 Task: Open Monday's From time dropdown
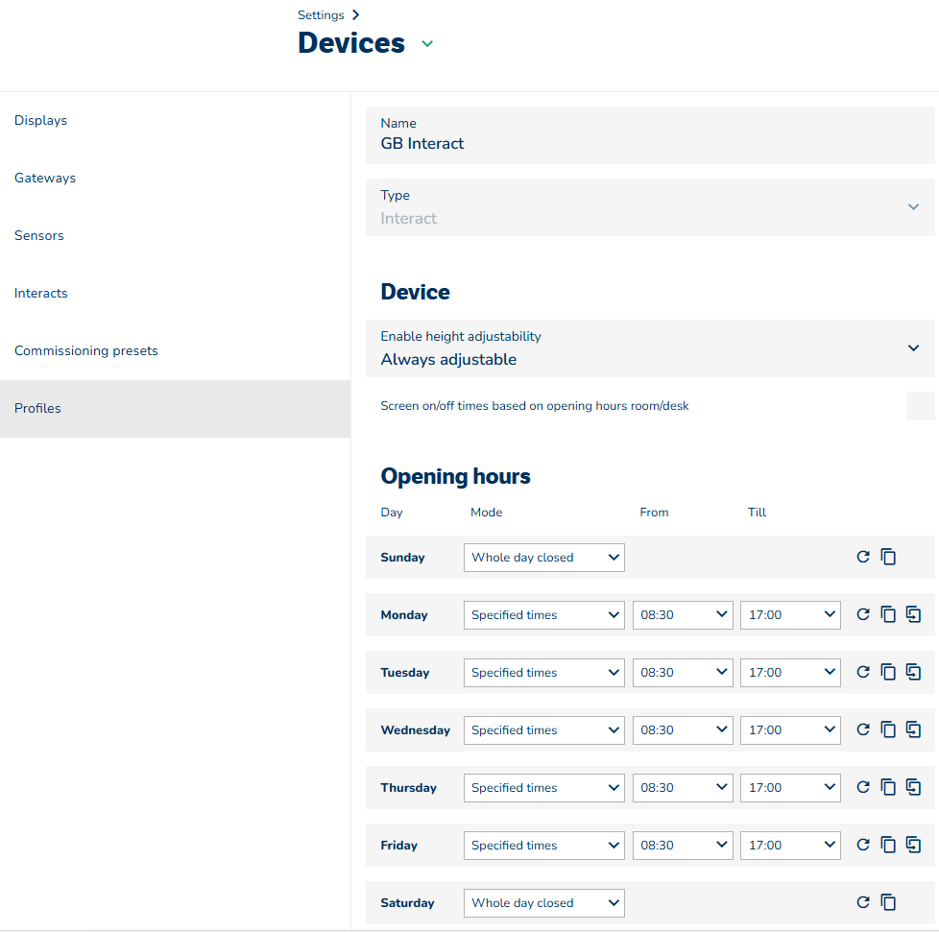(683, 615)
